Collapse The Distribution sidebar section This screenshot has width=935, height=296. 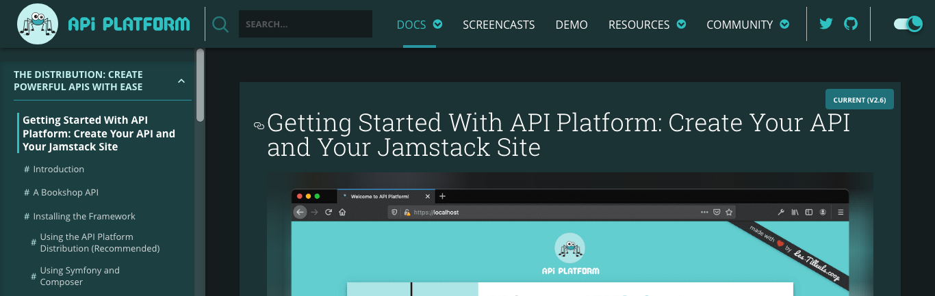tap(181, 81)
